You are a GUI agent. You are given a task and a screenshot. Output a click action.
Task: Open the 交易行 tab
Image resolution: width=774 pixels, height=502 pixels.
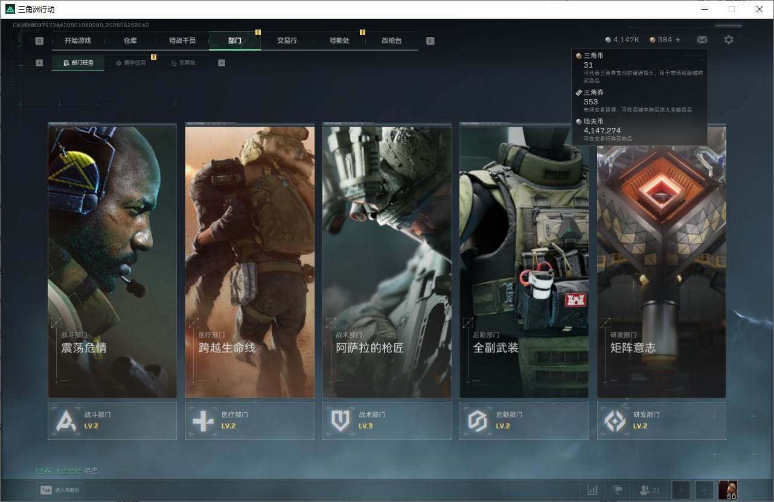pyautogui.click(x=287, y=41)
